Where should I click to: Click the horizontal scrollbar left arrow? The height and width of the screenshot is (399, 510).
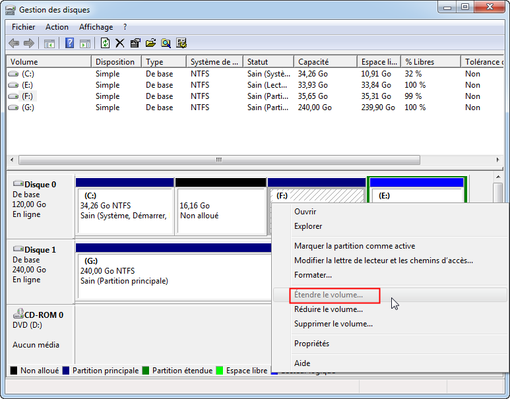click(x=12, y=160)
